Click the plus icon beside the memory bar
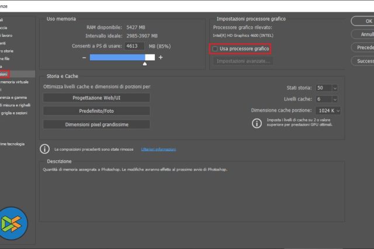The height and width of the screenshot is (249, 374). pyautogui.click(x=161, y=57)
